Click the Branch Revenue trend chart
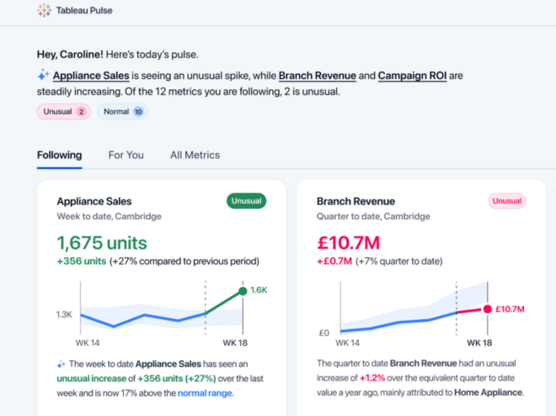556x416 pixels. 413,313
